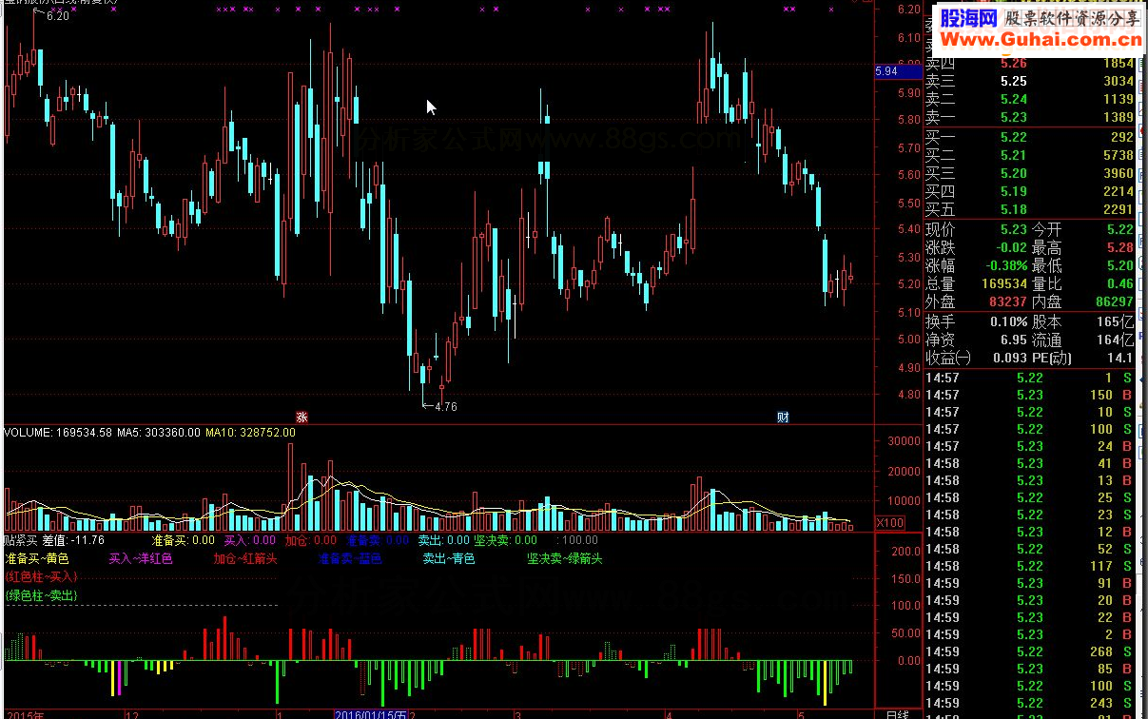The width and height of the screenshot is (1148, 719).
Task: Select the 买三 bid row at 5.20
Action: (1030, 174)
